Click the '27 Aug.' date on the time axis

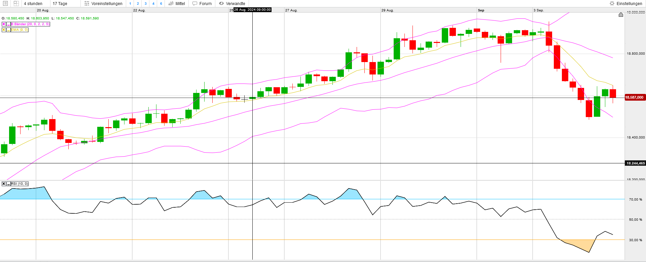coord(291,10)
